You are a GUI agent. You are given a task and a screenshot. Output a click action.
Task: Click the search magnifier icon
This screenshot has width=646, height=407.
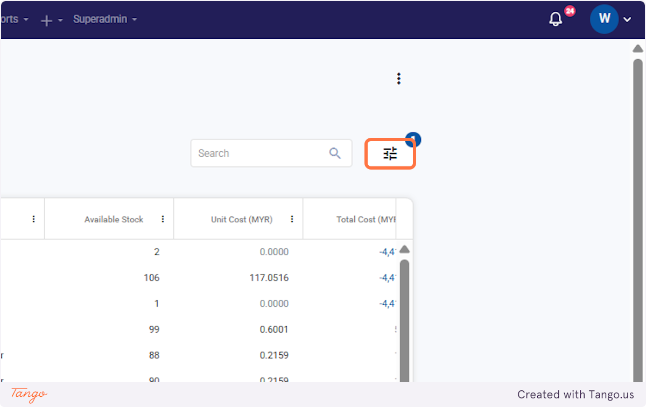click(335, 153)
